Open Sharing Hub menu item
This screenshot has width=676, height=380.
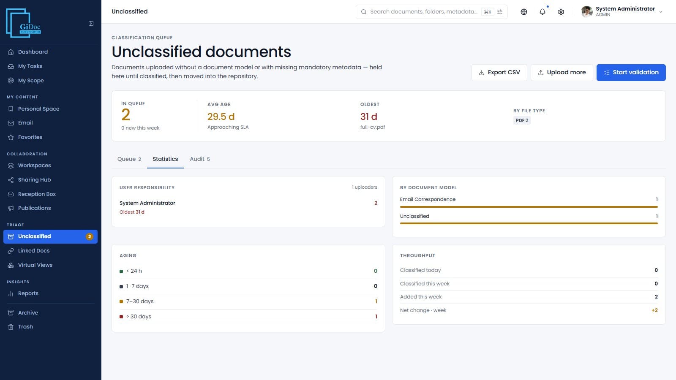[x=51, y=180]
